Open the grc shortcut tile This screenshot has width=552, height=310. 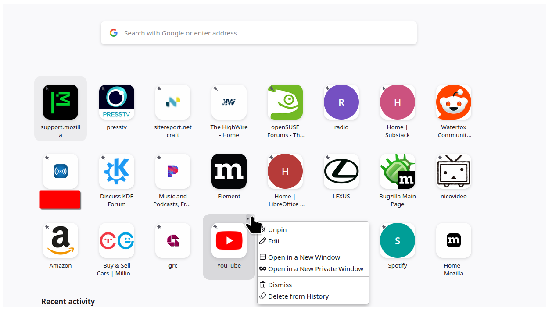click(173, 240)
